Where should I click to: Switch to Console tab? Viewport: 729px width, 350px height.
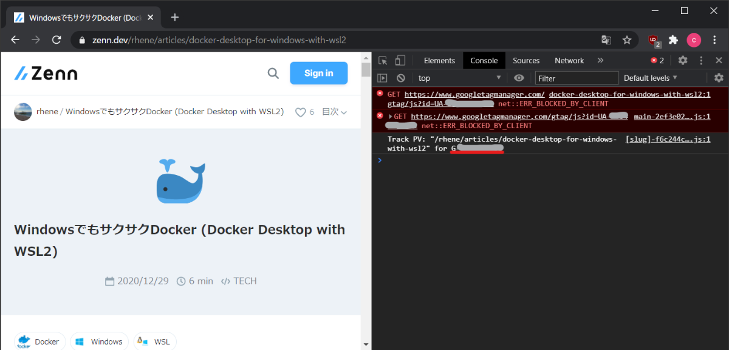click(484, 60)
